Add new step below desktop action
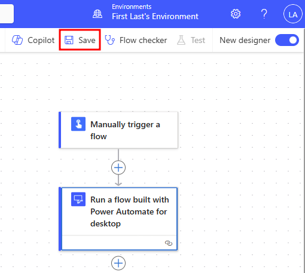This screenshot has height=273, width=305. tap(118, 263)
